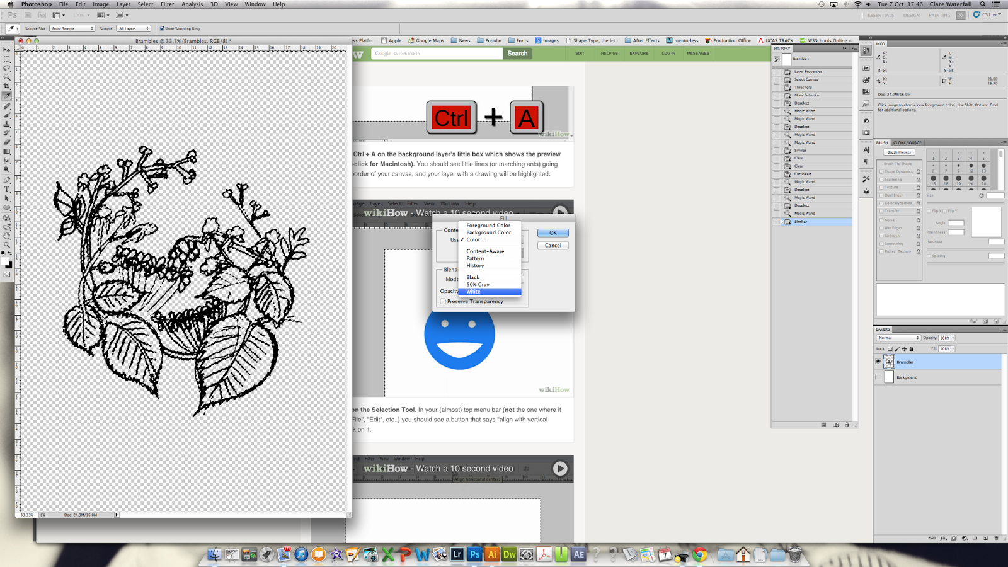
Task: Open Brush Presets in Brush panel
Action: pyautogui.click(x=899, y=152)
